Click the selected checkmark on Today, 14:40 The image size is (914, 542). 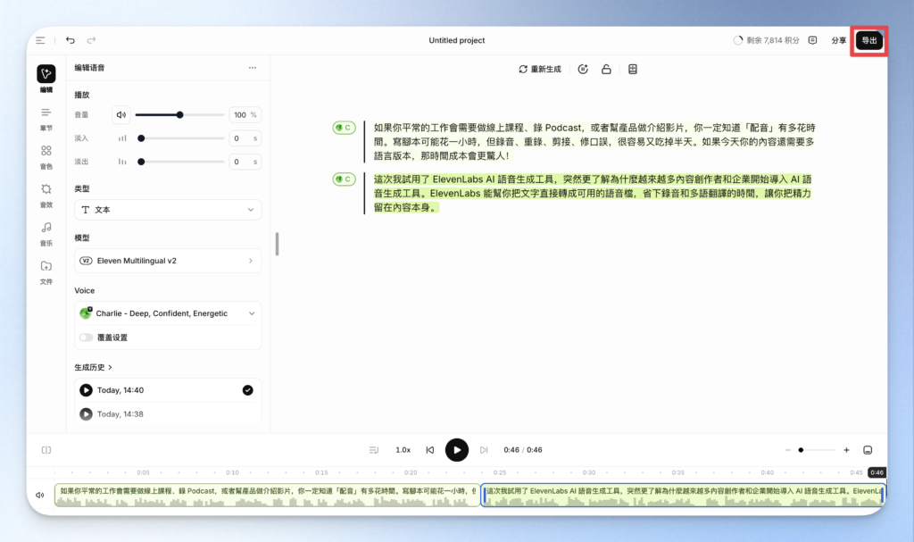point(248,390)
